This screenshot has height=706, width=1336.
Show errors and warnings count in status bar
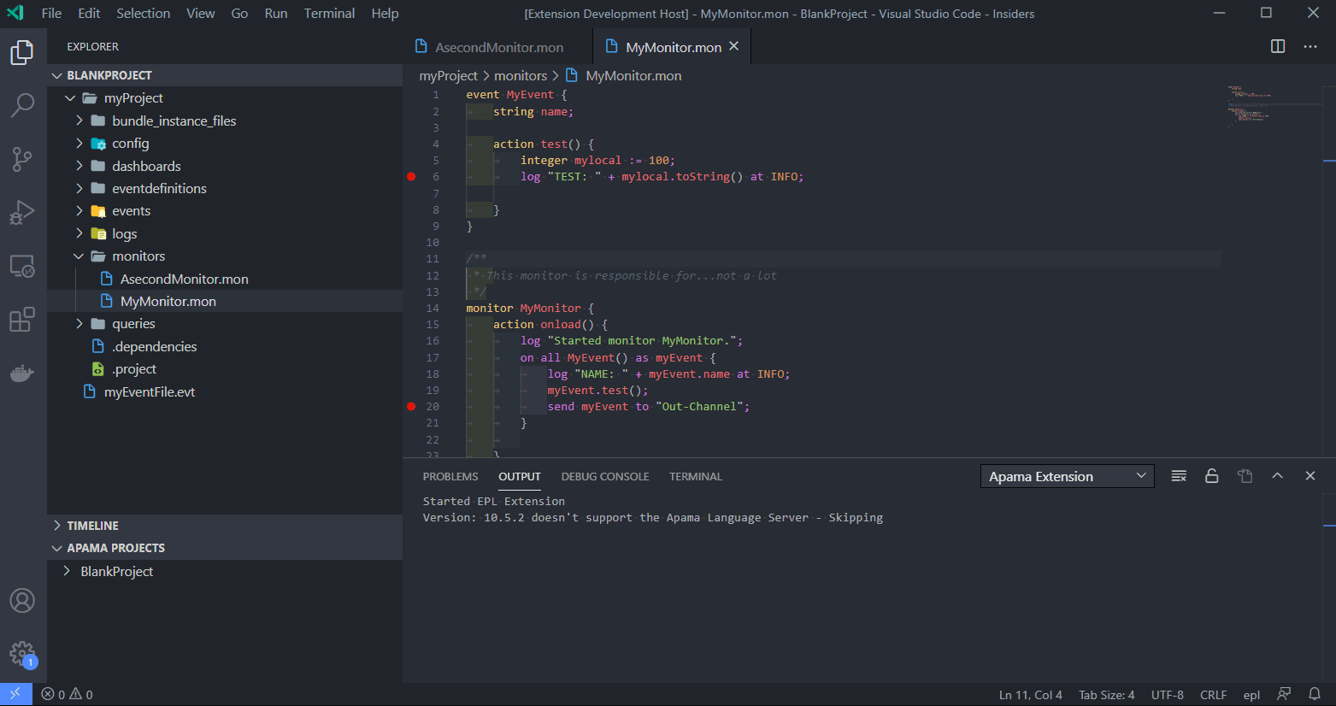coord(68,694)
